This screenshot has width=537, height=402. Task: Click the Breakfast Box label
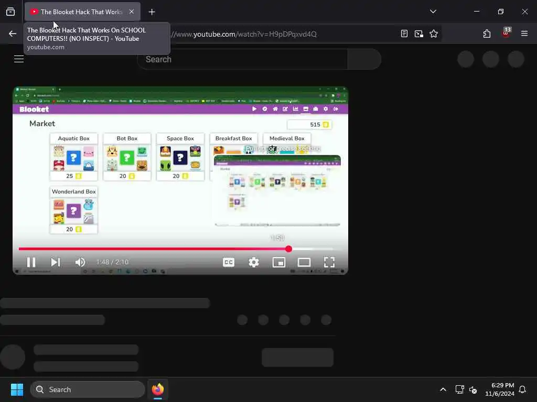click(233, 138)
